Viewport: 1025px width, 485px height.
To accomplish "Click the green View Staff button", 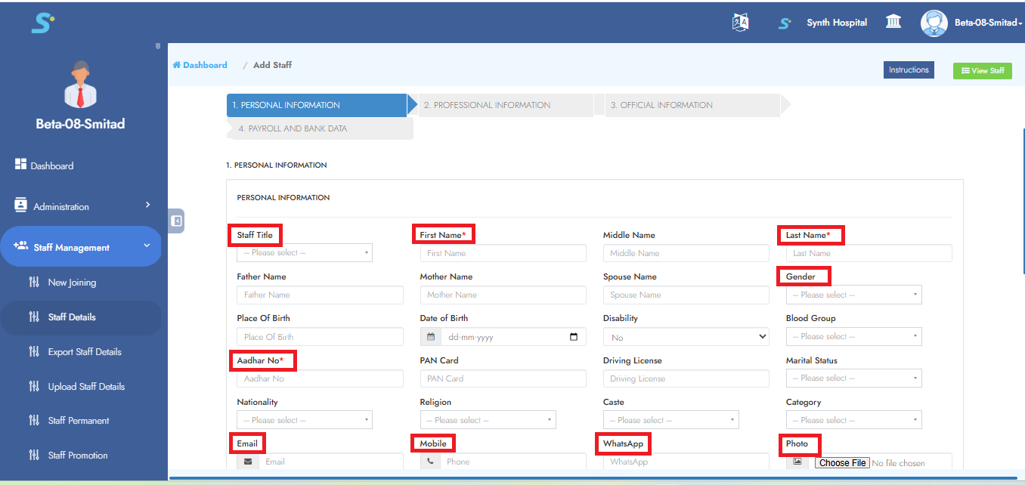I will pos(982,71).
